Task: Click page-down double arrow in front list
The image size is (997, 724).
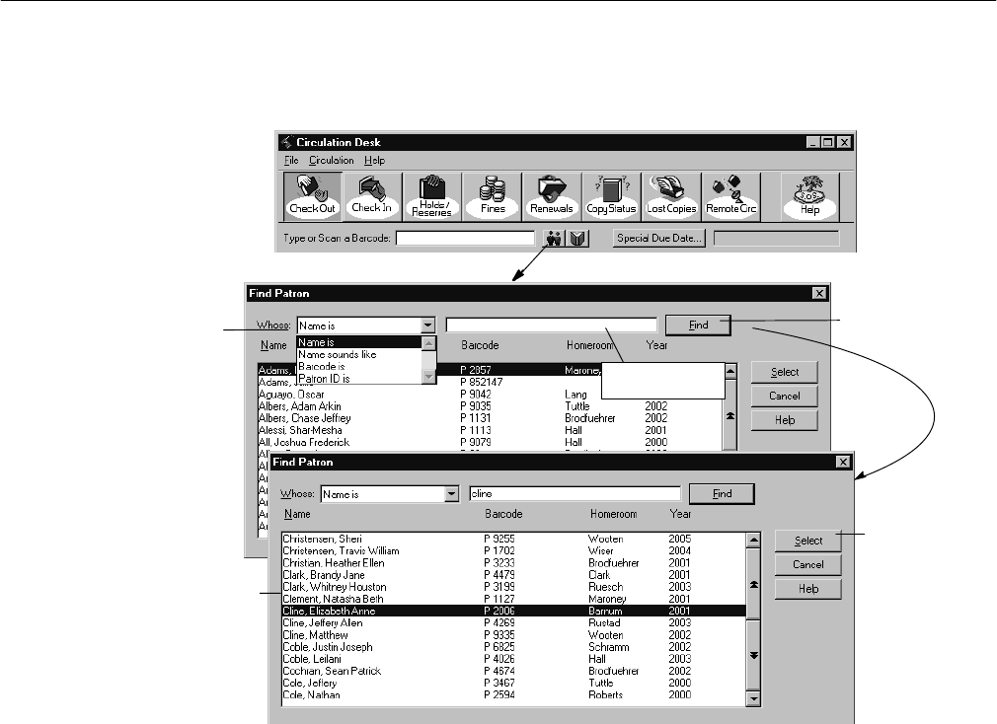Action: coord(753,655)
